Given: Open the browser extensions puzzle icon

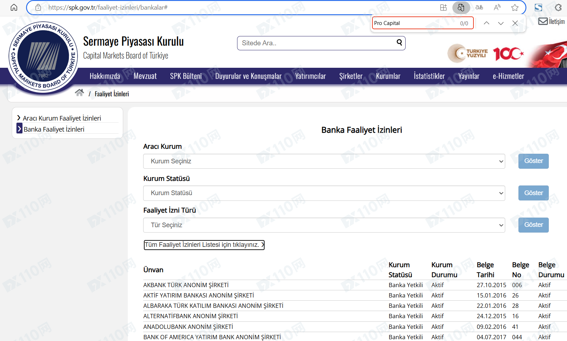Looking at the screenshot, I should 558,7.
